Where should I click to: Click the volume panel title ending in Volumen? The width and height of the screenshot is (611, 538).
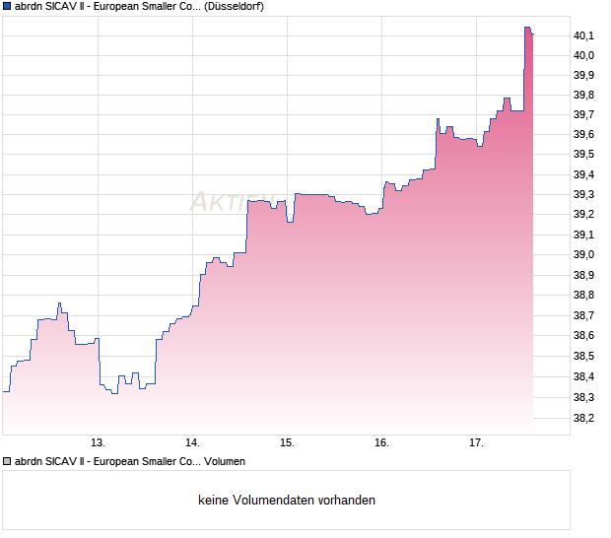130,461
